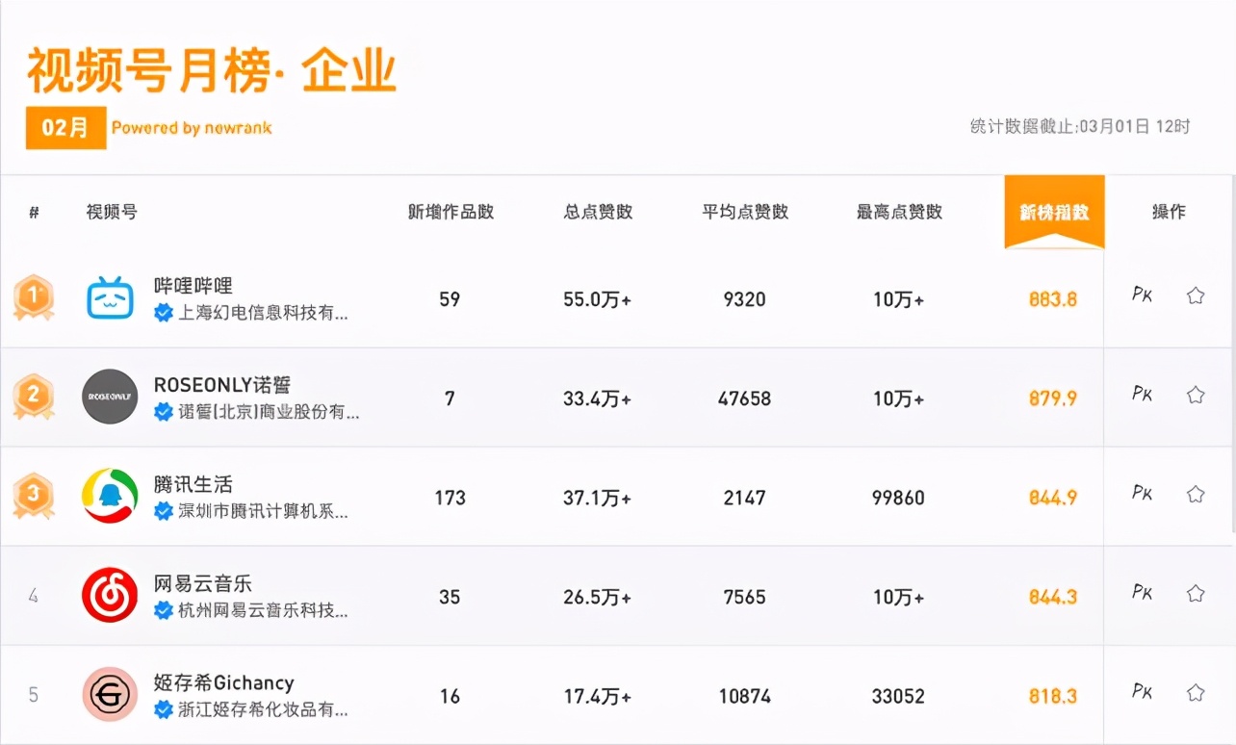Screen dimensions: 1236x745
Task: Click the verified badge beside 浙江姬存希化妆品有
Action: (x=164, y=709)
